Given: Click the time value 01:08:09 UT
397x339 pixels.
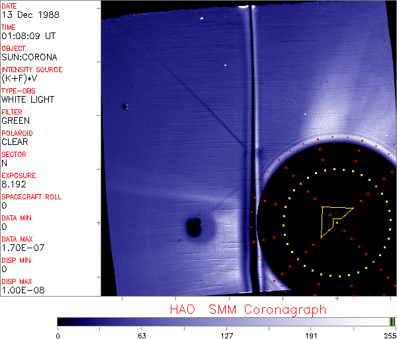Looking at the screenshot, I should pyautogui.click(x=28, y=36).
